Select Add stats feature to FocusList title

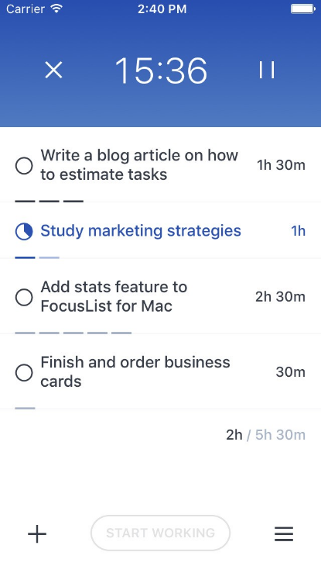pos(114,297)
